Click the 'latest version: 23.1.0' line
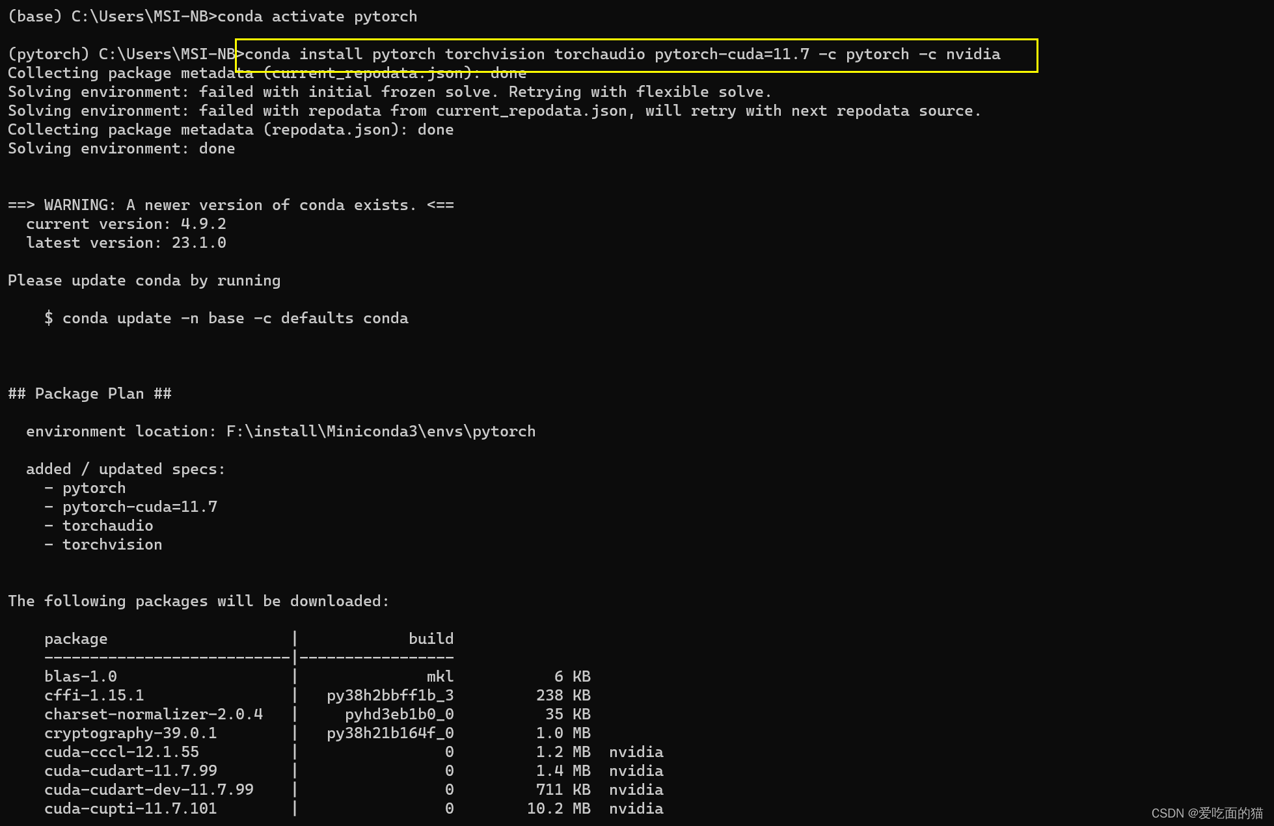1274x826 pixels. 126,243
